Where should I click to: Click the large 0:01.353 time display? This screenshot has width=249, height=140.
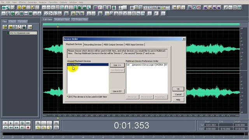click(132, 125)
